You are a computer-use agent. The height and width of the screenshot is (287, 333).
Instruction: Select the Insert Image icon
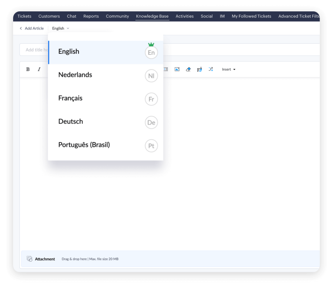[177, 69]
